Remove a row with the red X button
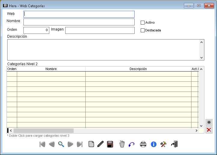Image resolution: width=217 pixels, height=155 pixels. [209, 130]
